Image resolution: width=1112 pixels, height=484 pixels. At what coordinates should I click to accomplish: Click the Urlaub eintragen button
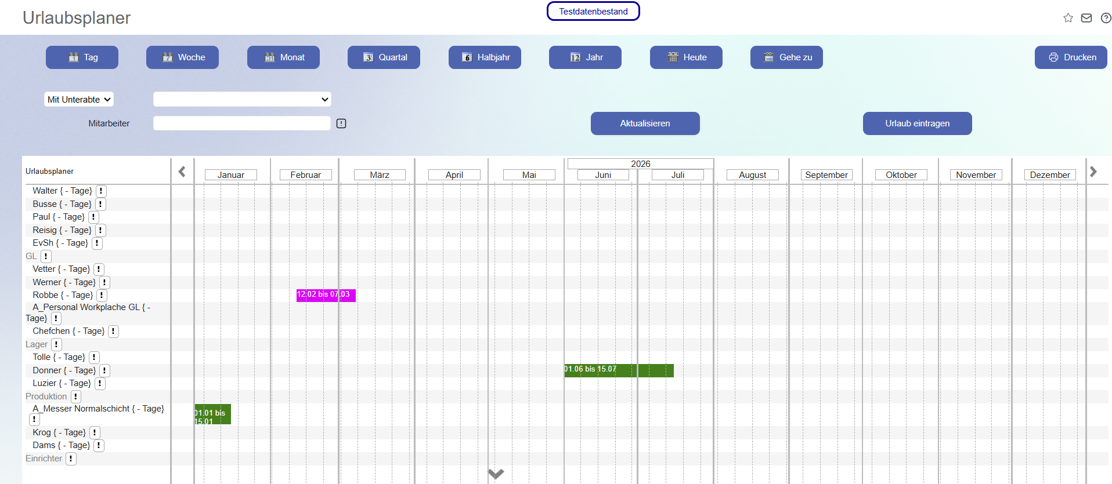pyautogui.click(x=918, y=123)
